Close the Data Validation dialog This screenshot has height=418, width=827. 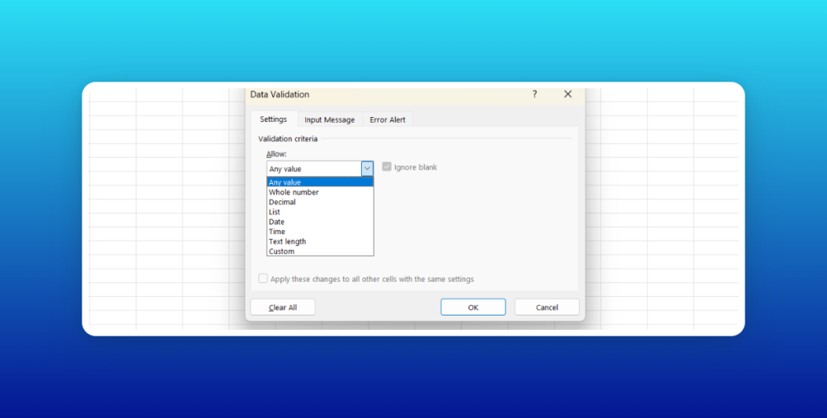point(568,94)
